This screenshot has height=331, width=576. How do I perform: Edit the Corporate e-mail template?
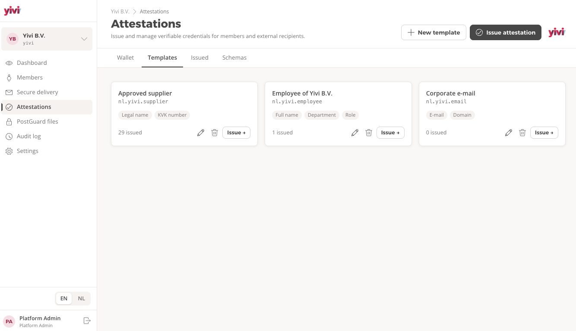coord(509,133)
